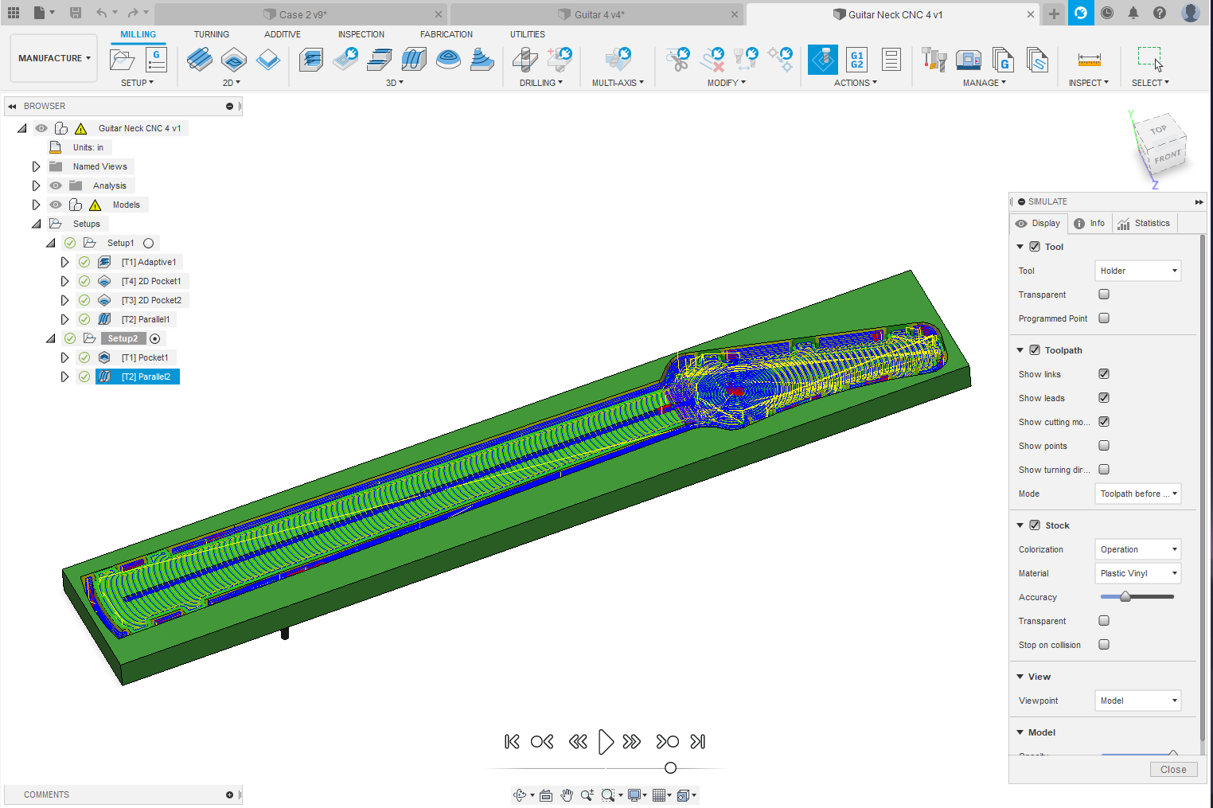
Task: Uncheck the Show links checkbox
Action: [x=1104, y=374]
